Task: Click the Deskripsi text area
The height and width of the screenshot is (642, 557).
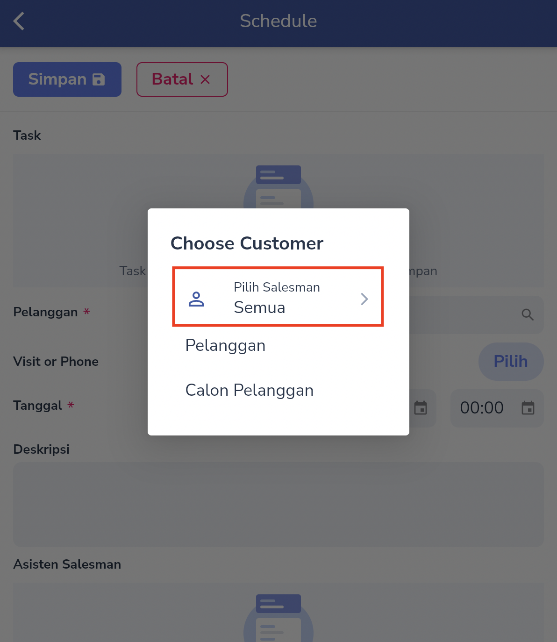Action: 278,505
